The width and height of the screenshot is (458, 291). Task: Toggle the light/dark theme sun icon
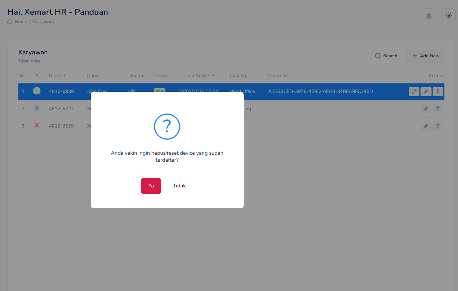[448, 16]
